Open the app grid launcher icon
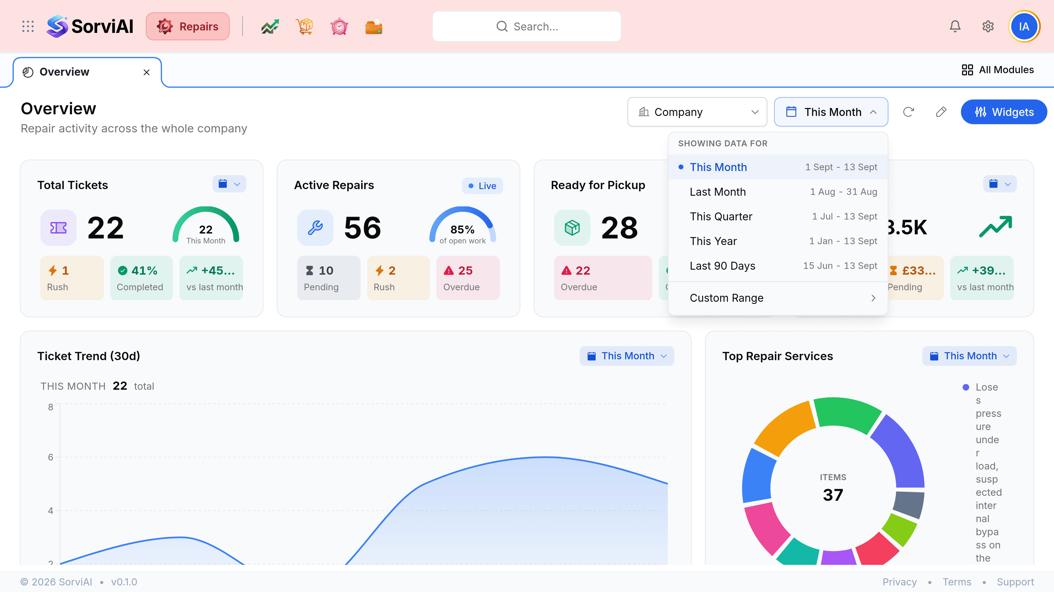The width and height of the screenshot is (1054, 592). pyautogui.click(x=28, y=27)
